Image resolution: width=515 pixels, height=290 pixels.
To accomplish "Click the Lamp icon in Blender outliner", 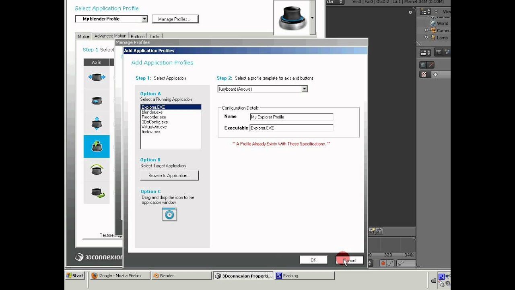I will tap(433, 37).
